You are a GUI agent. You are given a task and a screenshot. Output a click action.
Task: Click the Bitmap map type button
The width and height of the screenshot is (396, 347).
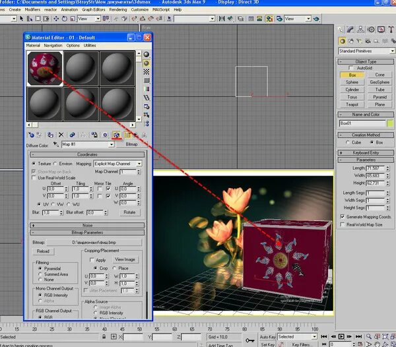[x=131, y=144]
